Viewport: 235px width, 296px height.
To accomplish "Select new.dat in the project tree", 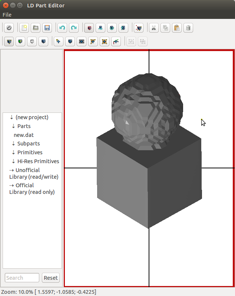I will click(24, 135).
